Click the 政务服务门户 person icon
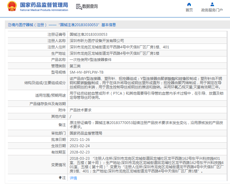 tap(212, 5)
